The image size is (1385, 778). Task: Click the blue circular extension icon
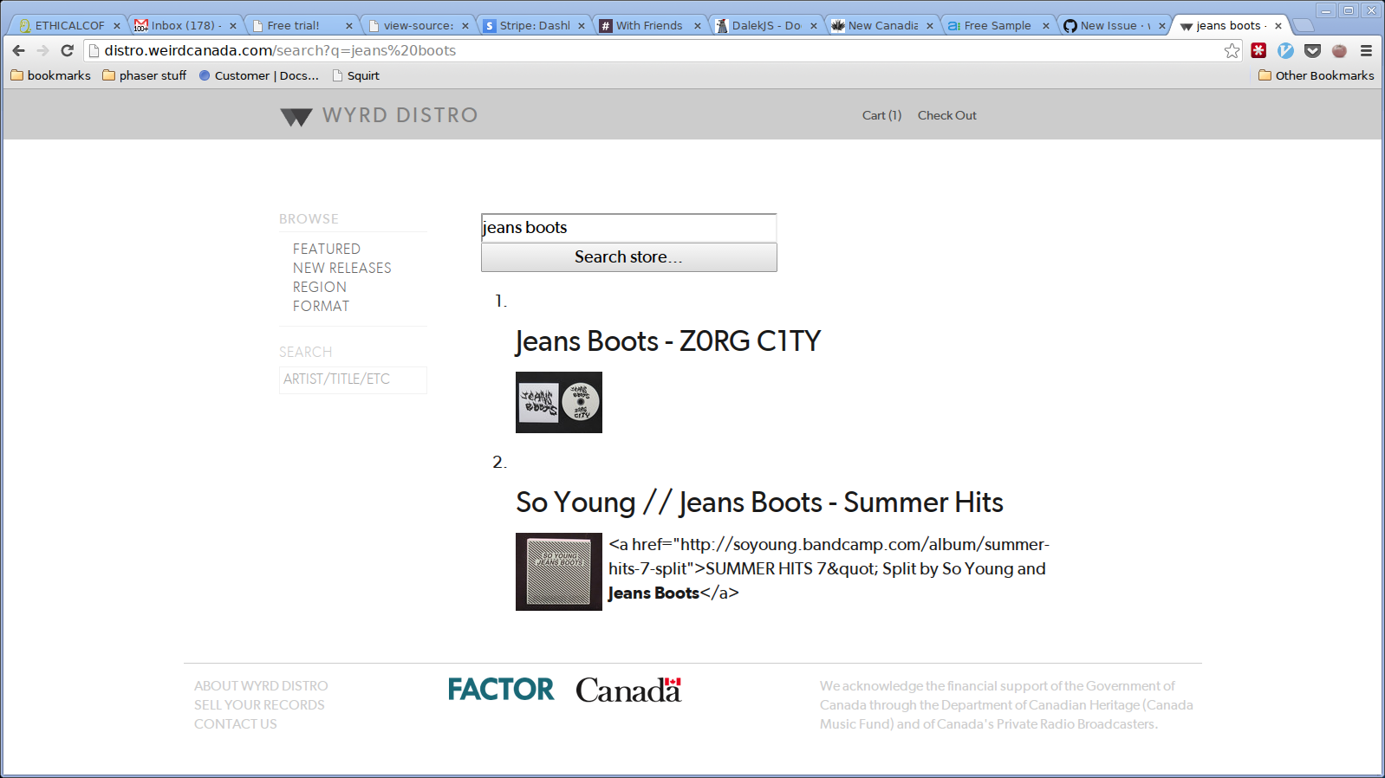[x=1285, y=50]
